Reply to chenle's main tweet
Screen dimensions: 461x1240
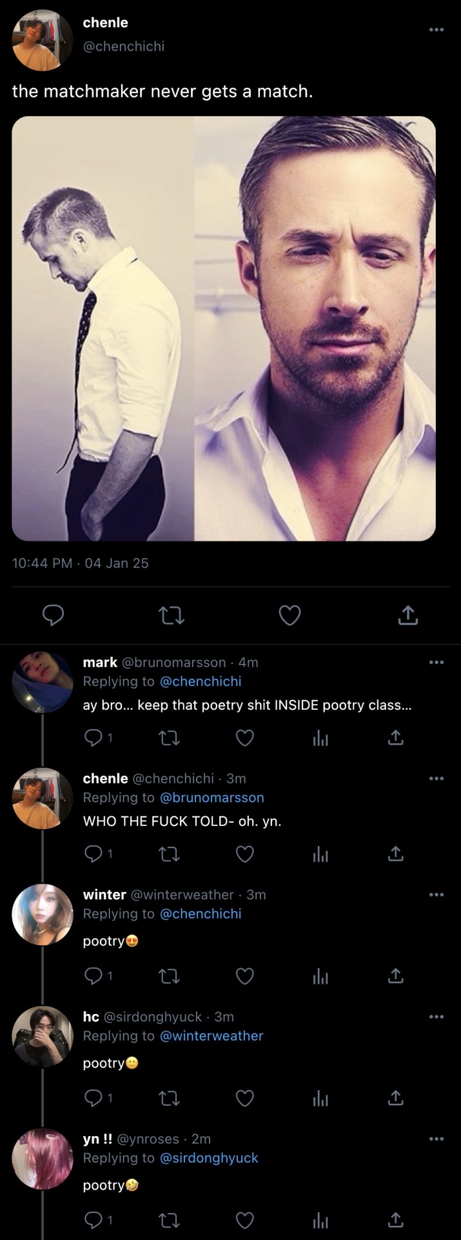(x=53, y=616)
